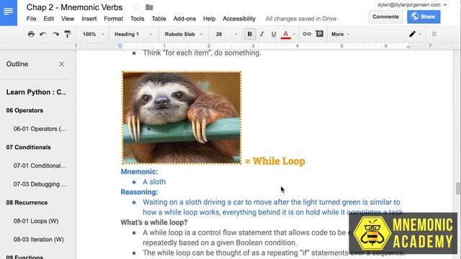
Task: Select the sloth image in document
Action: [x=182, y=117]
